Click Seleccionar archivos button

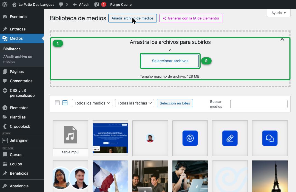tap(170, 61)
